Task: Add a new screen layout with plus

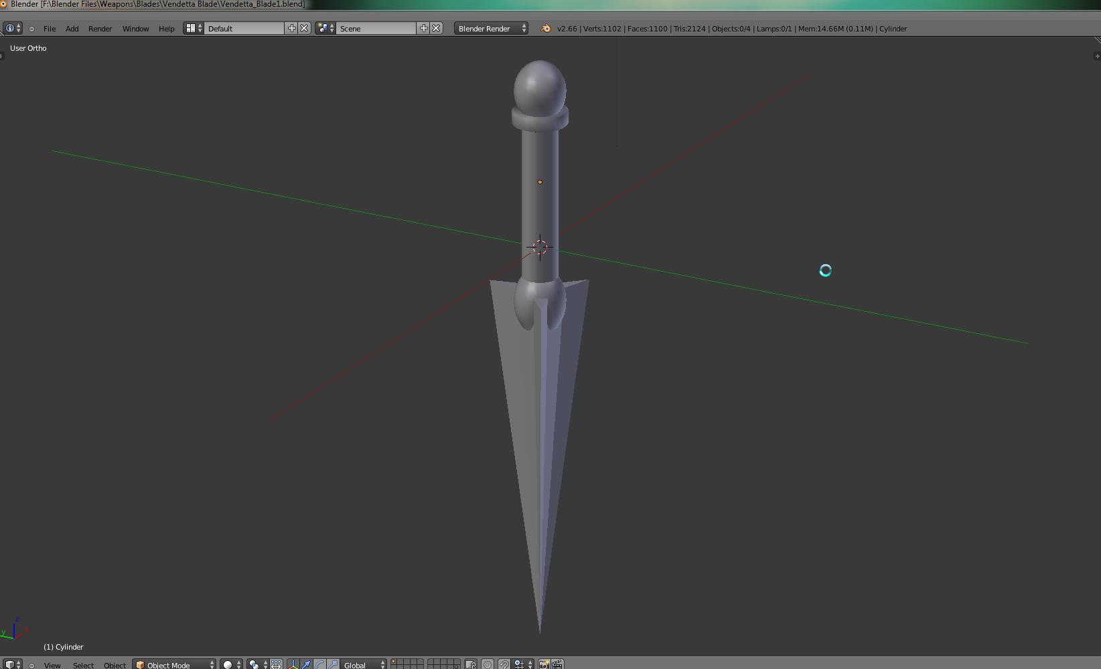Action: point(291,28)
